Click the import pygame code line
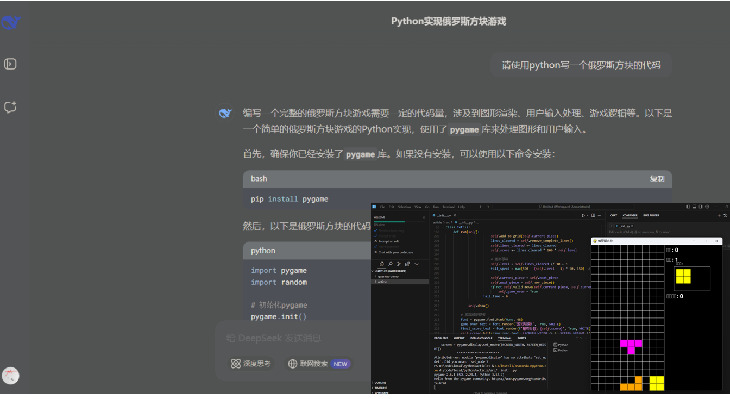Viewport: 730px width, 399px height. (x=279, y=270)
